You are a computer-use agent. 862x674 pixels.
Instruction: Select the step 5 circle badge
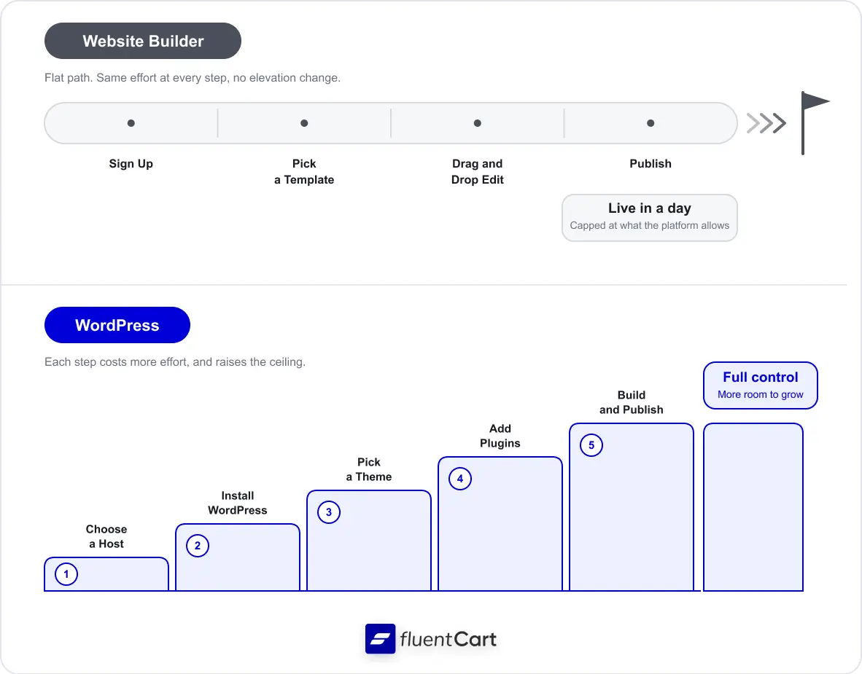coord(591,445)
